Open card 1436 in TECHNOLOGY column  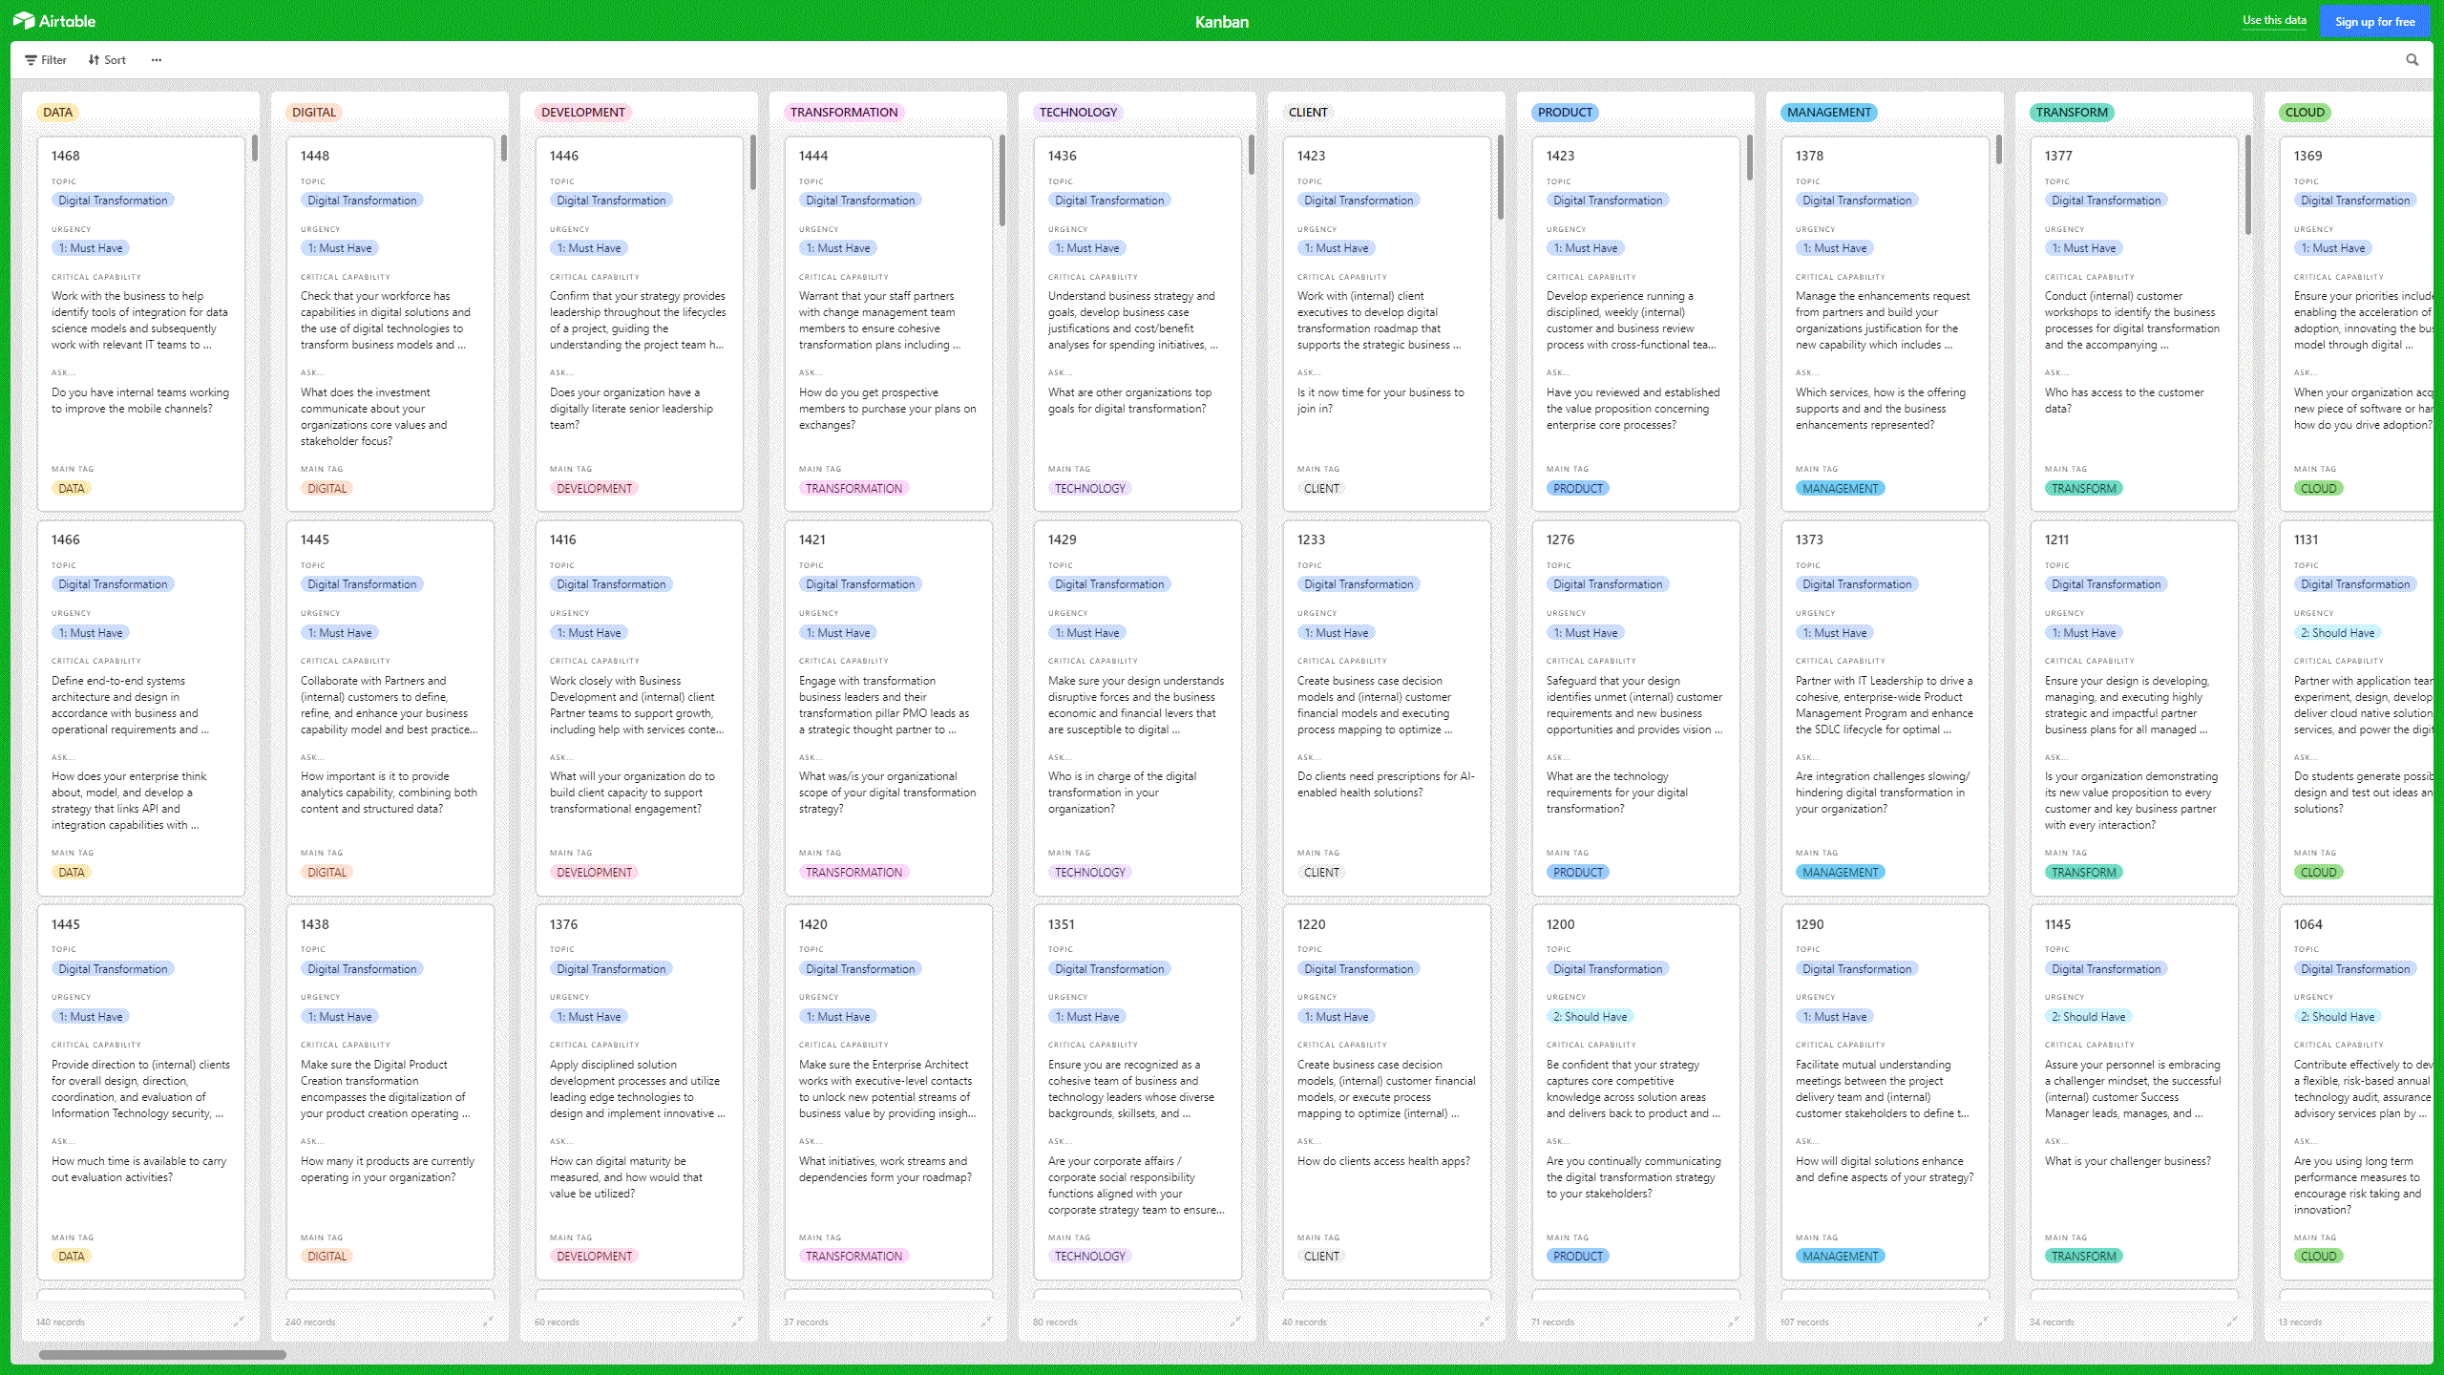pyautogui.click(x=1138, y=324)
